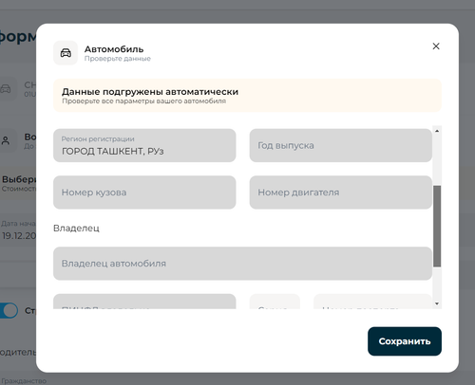Click the Автомобиль dialog title

(x=114, y=49)
